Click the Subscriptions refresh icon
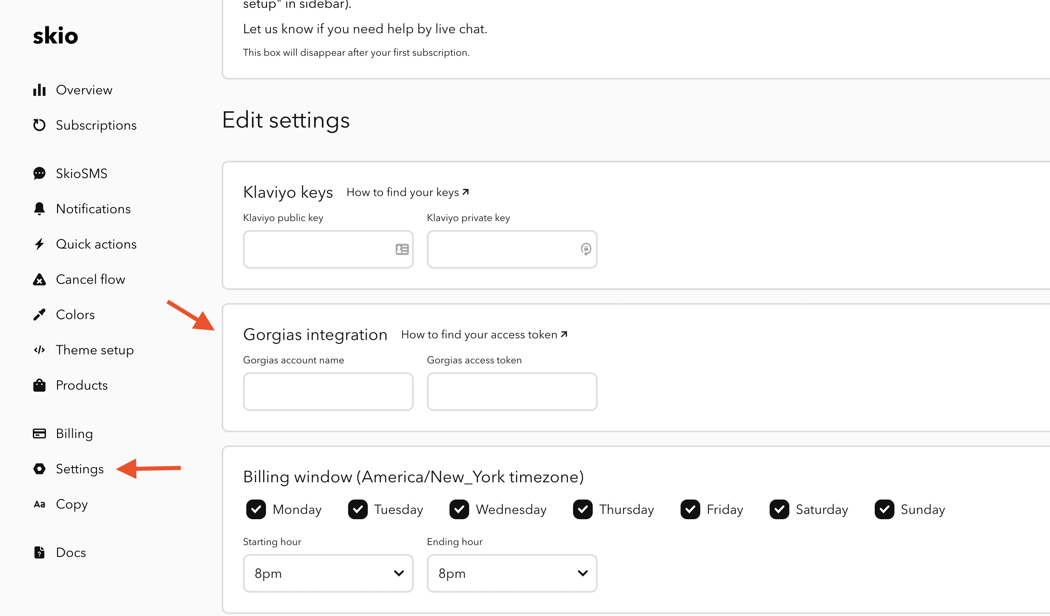This screenshot has width=1050, height=616. (39, 125)
